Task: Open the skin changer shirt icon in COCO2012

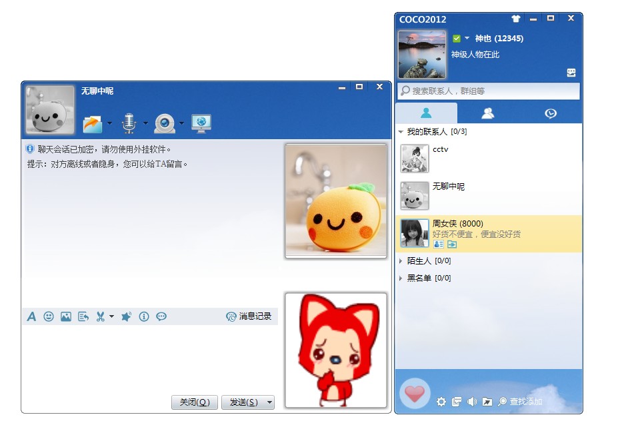Action: coord(515,18)
